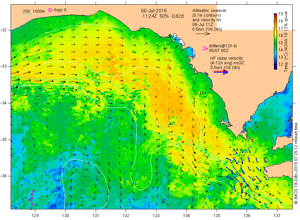Click the longitude axis label 137
The height and width of the screenshot is (220, 300).
pyautogui.click(x=277, y=216)
